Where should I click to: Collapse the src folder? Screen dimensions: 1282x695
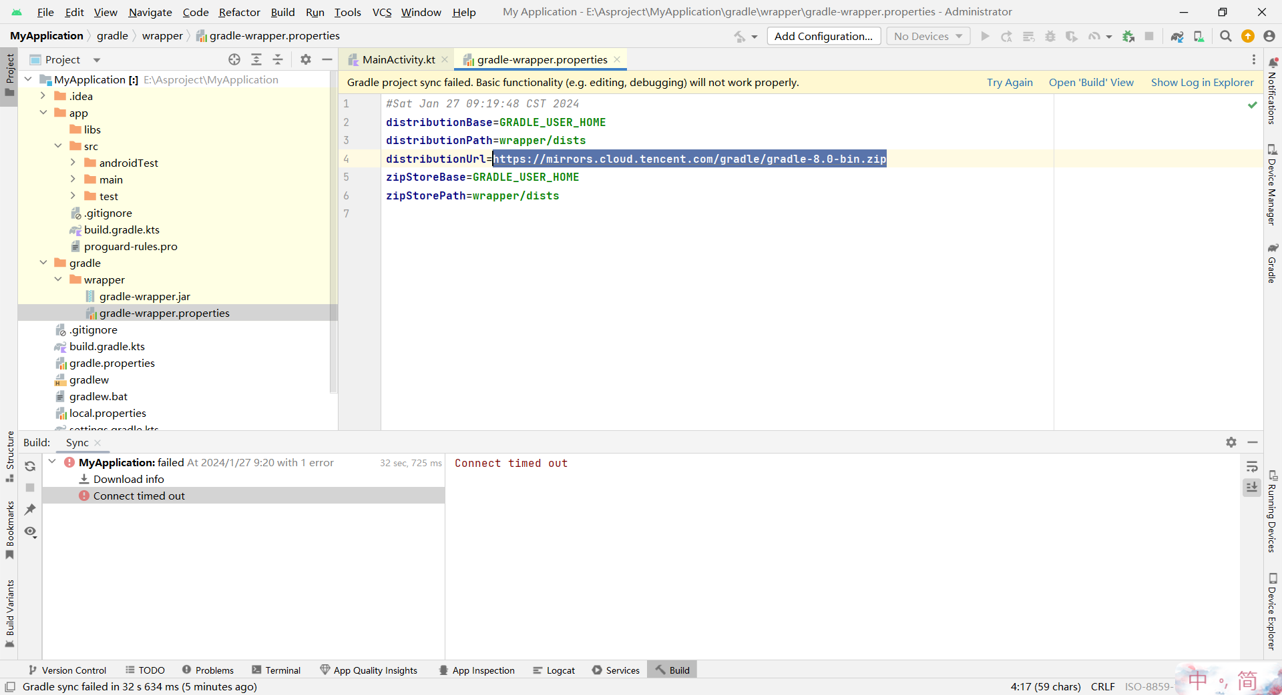(58, 146)
